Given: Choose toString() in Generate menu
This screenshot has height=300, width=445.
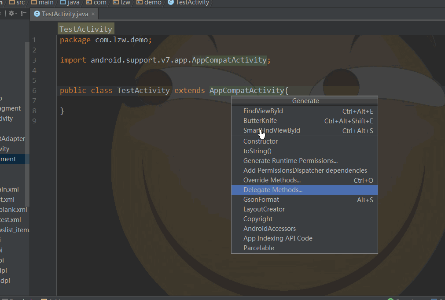Looking at the screenshot, I should pos(305,151).
